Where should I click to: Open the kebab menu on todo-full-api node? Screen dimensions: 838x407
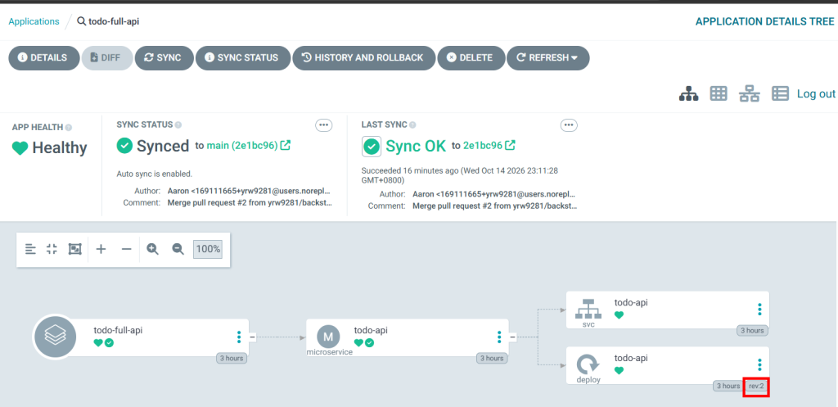pos(239,337)
